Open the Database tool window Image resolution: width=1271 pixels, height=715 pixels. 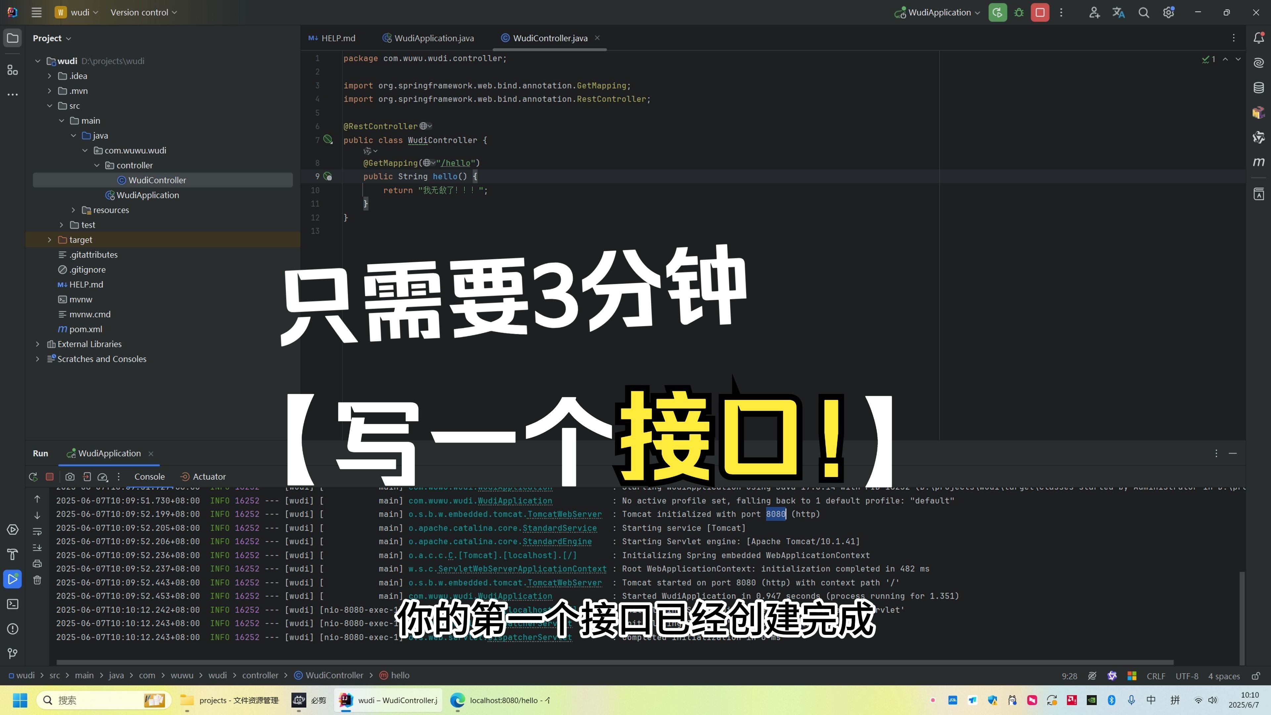[1259, 88]
